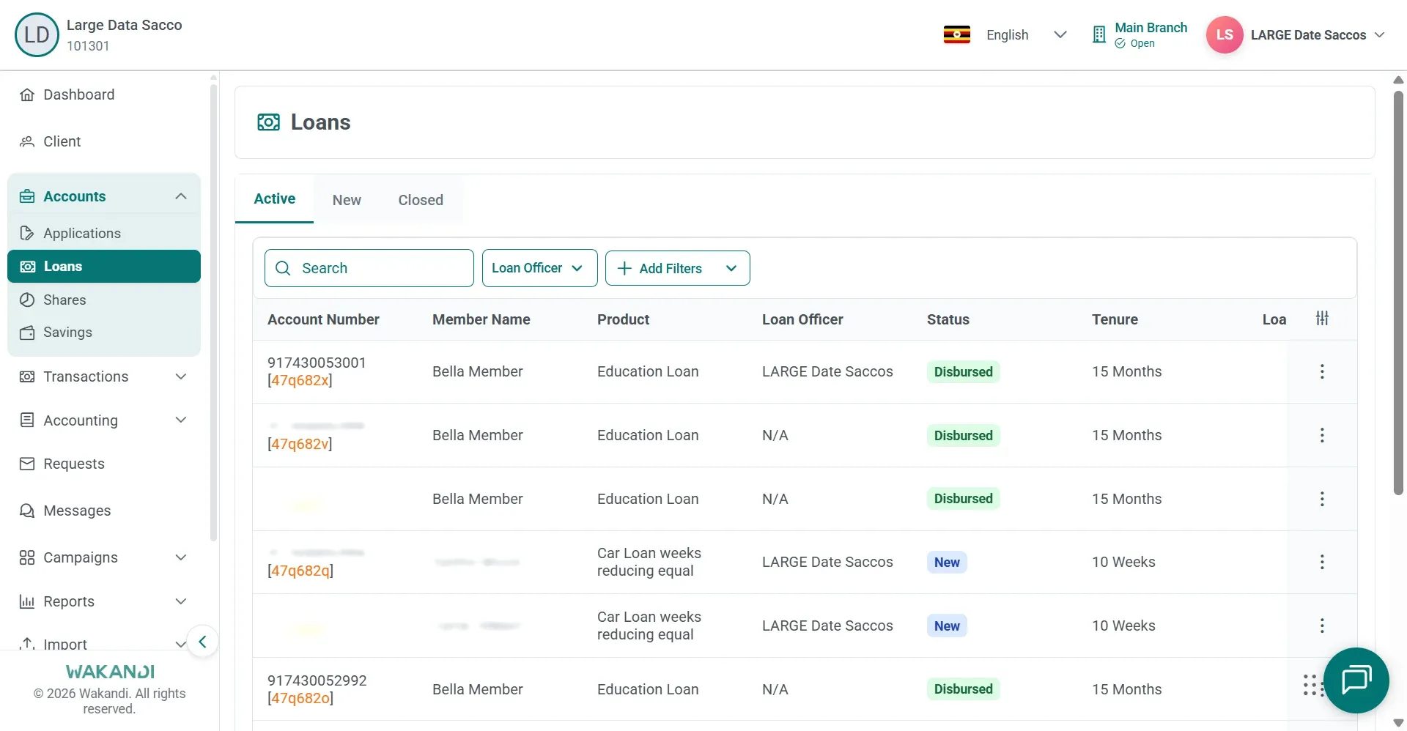This screenshot has width=1407, height=731.
Task: Click the Loan Officer column header
Action: coord(802,319)
